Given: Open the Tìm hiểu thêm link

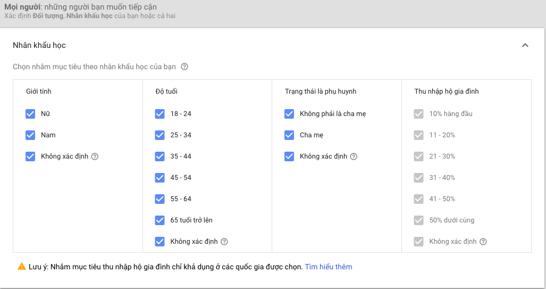Looking at the screenshot, I should 329,267.
